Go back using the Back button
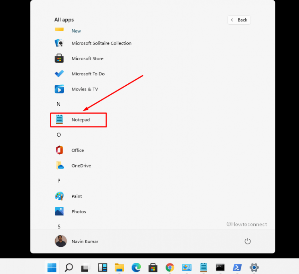The height and width of the screenshot is (274, 299). tap(239, 20)
